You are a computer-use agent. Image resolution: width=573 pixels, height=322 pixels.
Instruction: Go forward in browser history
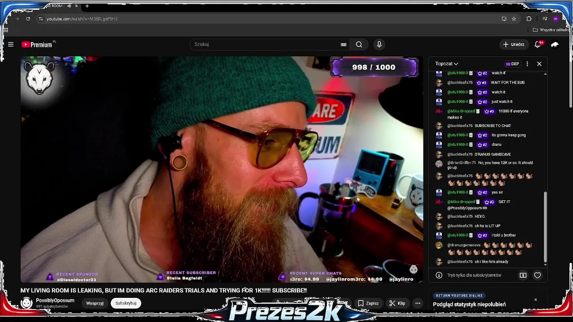pyautogui.click(x=17, y=19)
